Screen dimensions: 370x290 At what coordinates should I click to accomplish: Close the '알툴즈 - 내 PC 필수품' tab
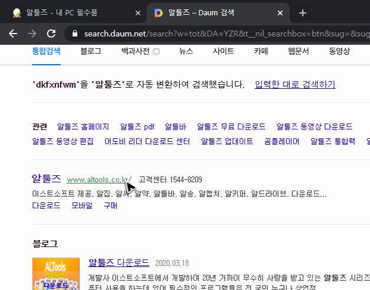click(138, 13)
